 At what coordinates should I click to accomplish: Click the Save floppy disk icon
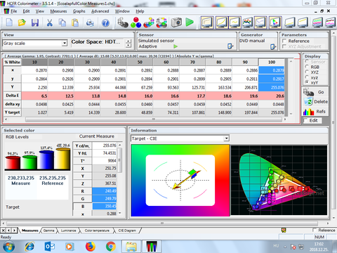[35, 22]
